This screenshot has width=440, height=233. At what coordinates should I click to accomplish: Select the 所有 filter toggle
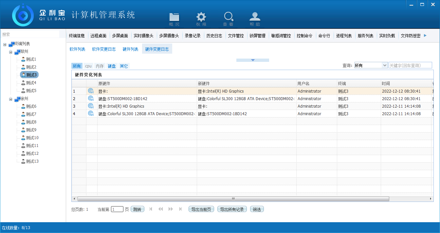click(77, 66)
